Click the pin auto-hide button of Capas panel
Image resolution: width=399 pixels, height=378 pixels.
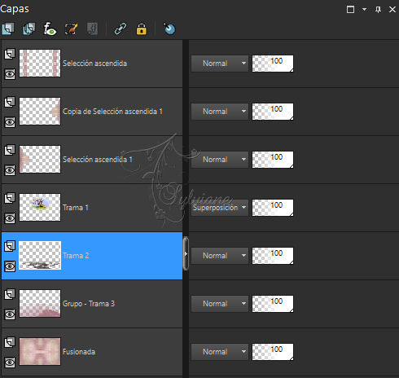378,10
